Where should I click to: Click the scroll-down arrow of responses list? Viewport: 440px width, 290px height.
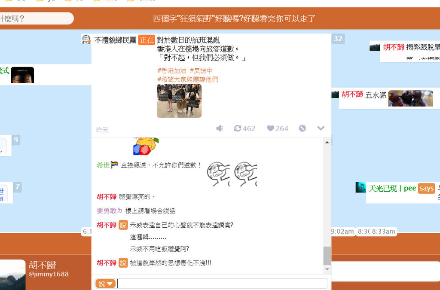point(327,269)
